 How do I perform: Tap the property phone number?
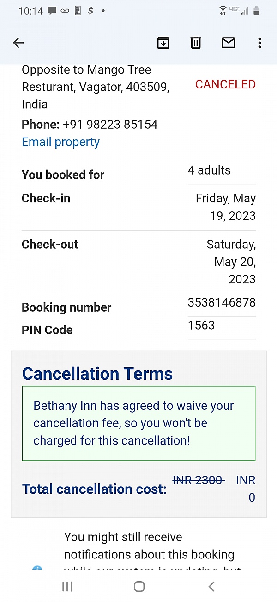(110, 125)
